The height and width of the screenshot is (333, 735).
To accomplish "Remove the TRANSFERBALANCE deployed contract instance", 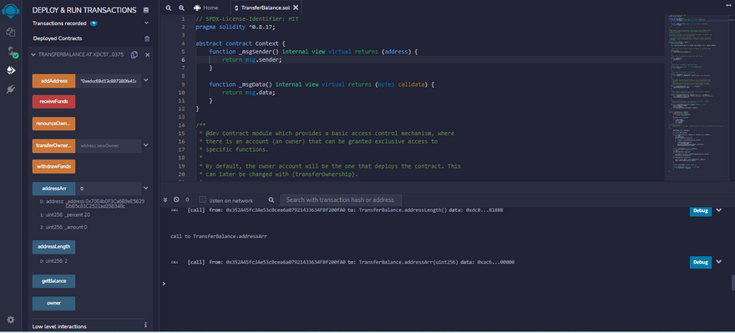I will [x=147, y=55].
